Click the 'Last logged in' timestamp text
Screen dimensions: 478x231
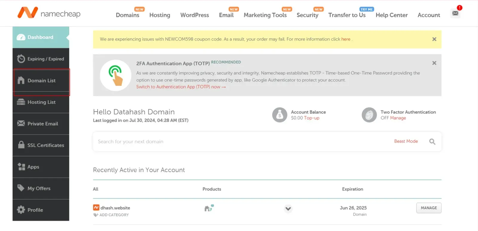141,120
